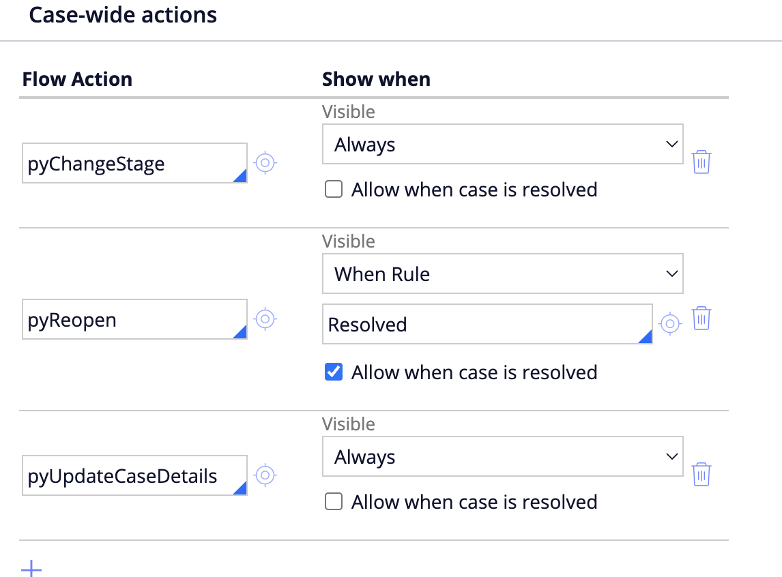Viewport: 782px width, 577px height.
Task: Open Visible dropdown for pyUpdateCaseDetails
Action: point(502,457)
